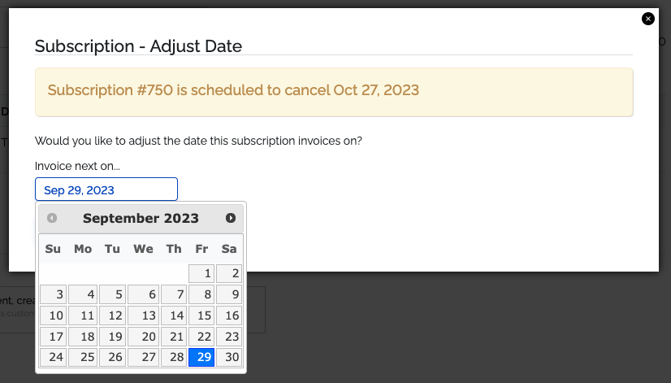The width and height of the screenshot is (671, 383).
Task: Close the Adjust Date dialog
Action: 648,19
